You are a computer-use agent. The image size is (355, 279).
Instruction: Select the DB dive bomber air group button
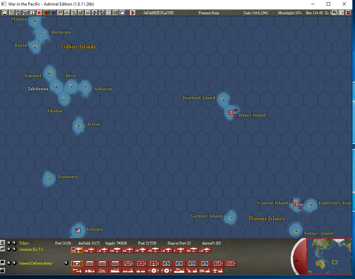coord(115,250)
